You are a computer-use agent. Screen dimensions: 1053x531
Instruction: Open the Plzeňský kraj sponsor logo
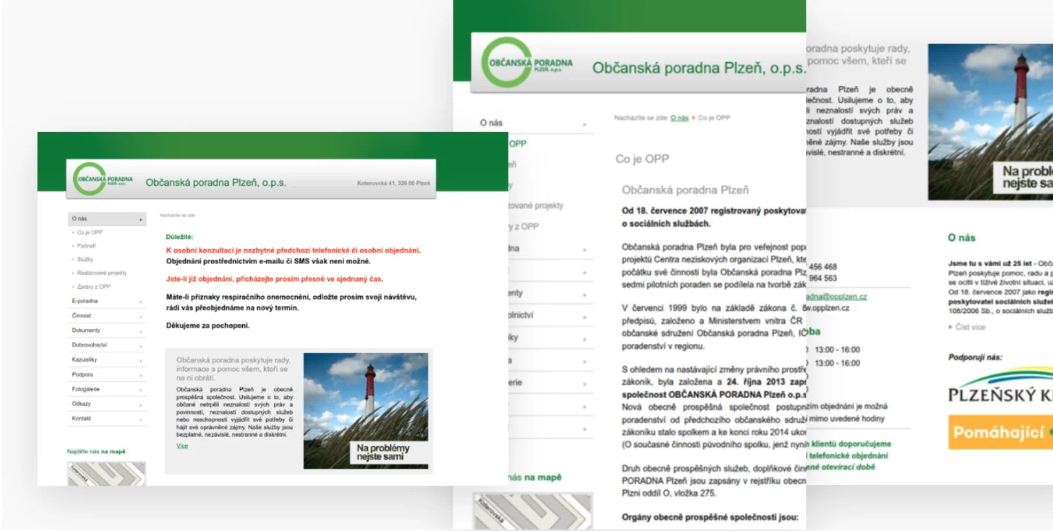(1000, 386)
